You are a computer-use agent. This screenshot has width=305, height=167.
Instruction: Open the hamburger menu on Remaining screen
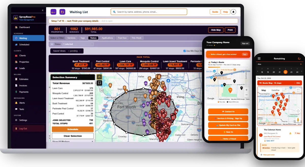259,58
